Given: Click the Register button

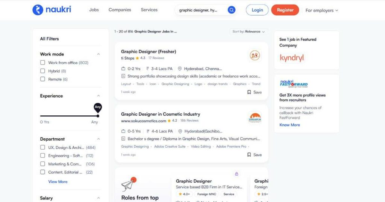Looking at the screenshot, I should (x=285, y=10).
